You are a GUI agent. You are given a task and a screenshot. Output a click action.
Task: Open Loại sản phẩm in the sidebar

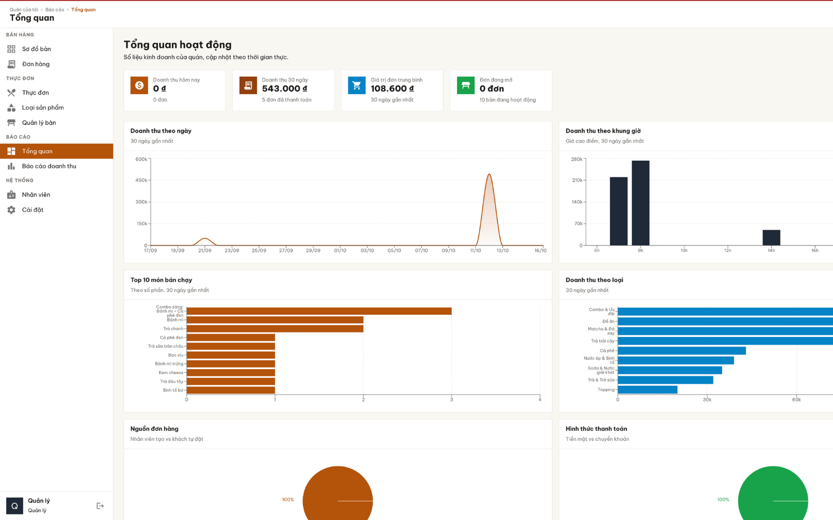click(x=56, y=108)
